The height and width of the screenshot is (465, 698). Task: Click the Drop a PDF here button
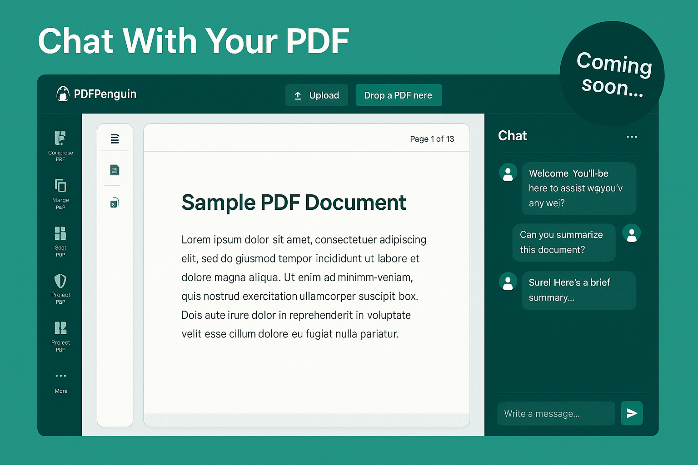(x=399, y=95)
